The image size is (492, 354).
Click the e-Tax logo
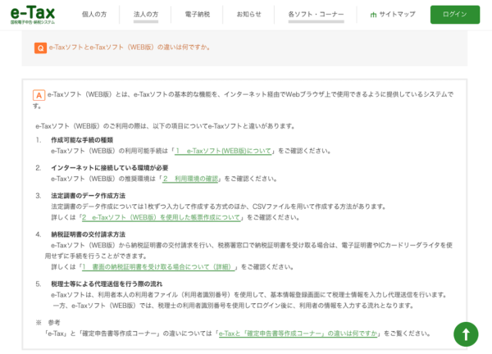(33, 15)
